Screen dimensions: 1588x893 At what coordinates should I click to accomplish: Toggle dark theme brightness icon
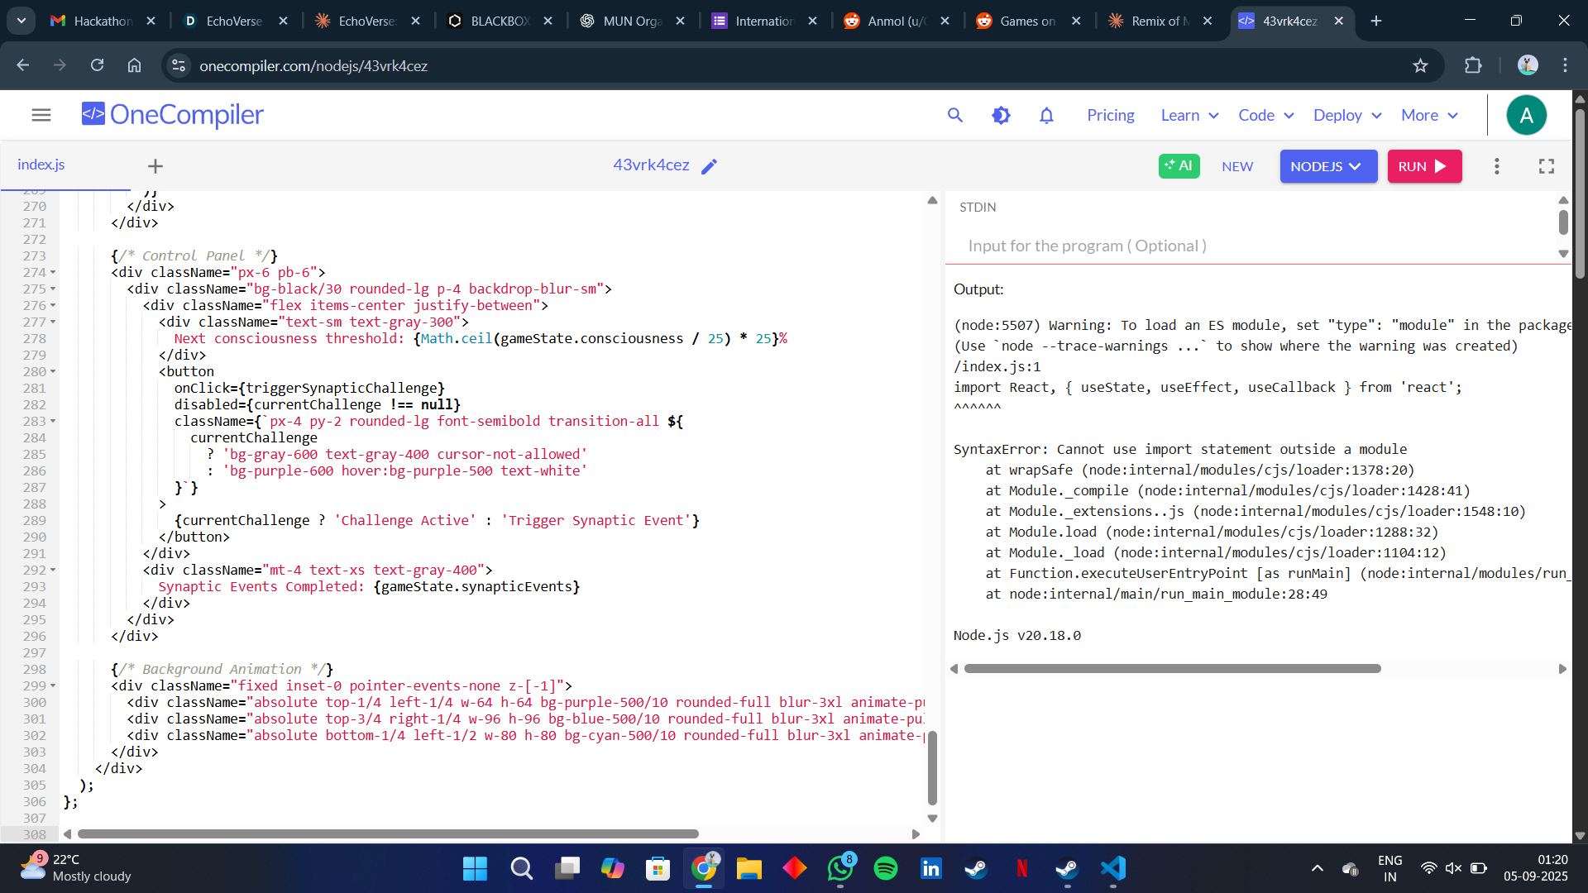[1001, 115]
